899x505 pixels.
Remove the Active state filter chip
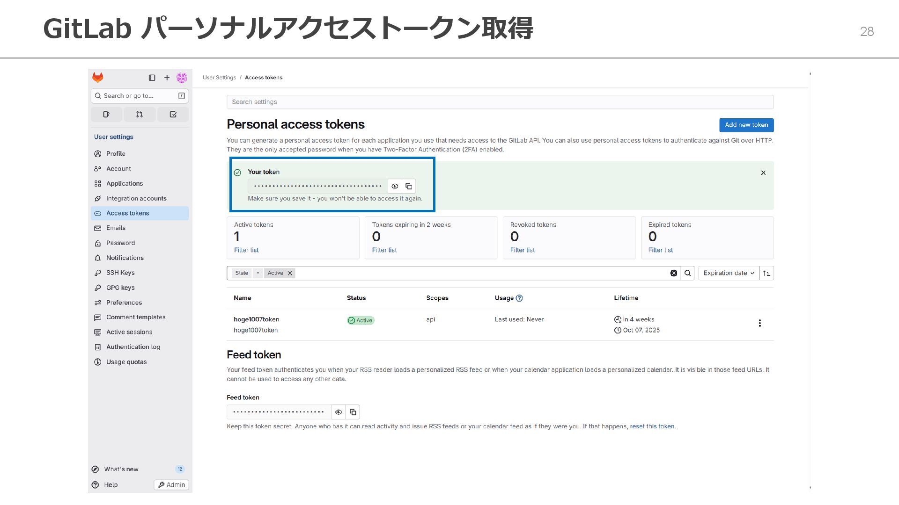click(290, 273)
